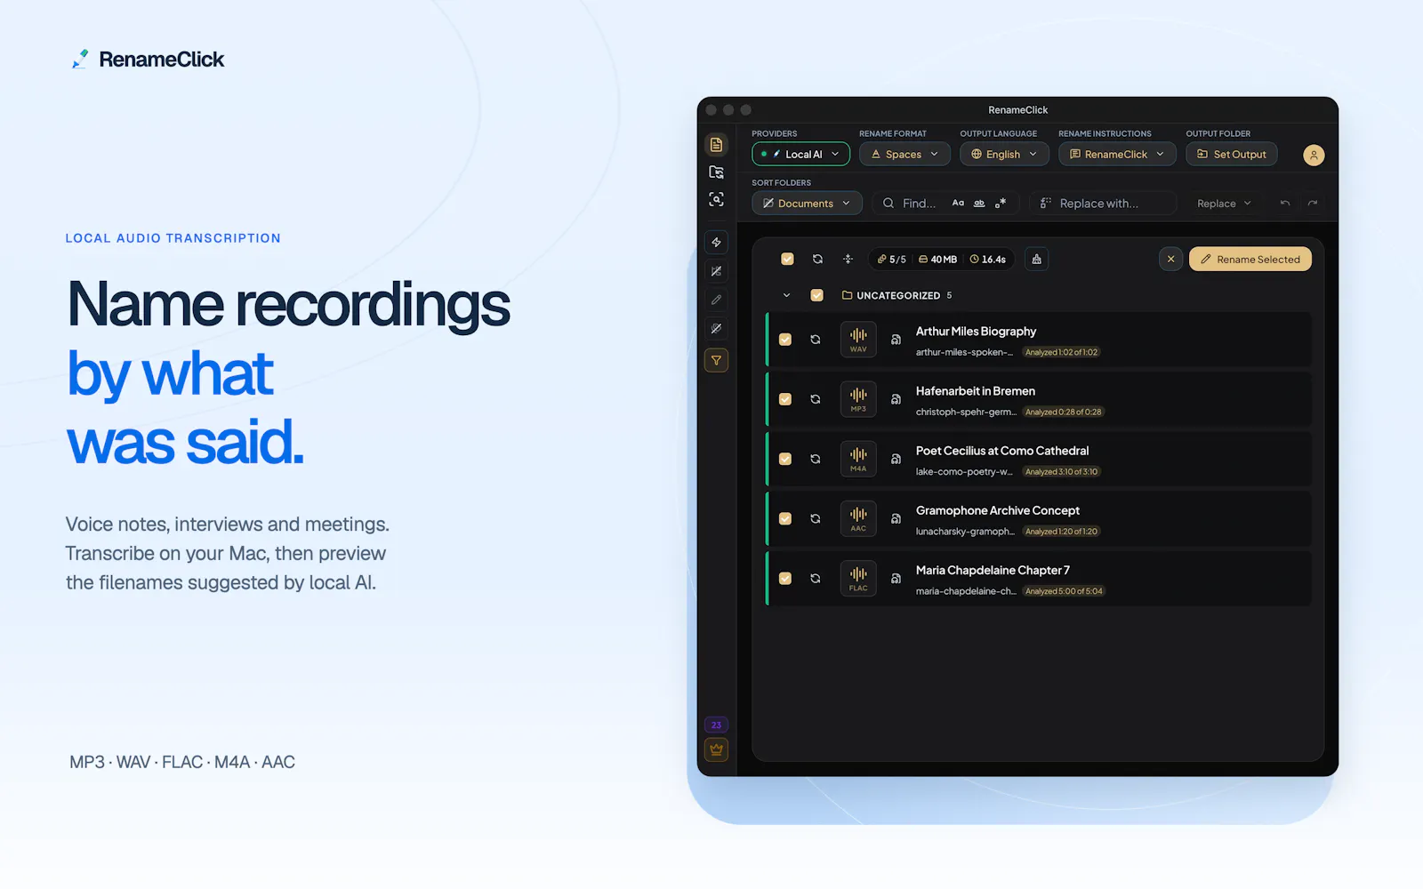Uncheck the Arthur Miles Biography file
The height and width of the screenshot is (889, 1423).
click(x=785, y=340)
